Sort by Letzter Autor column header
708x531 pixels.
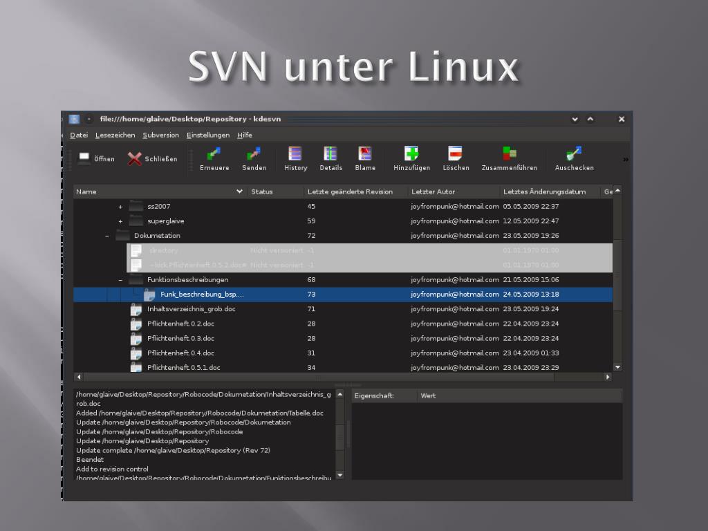(x=454, y=192)
